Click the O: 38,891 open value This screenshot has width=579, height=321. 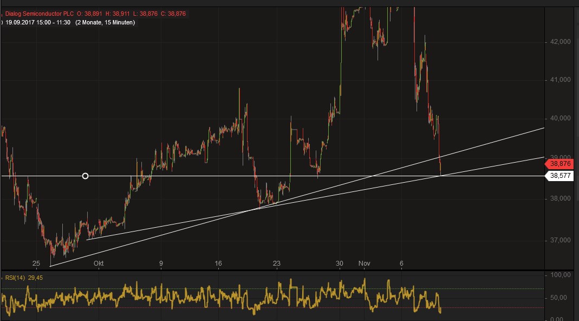90,14
